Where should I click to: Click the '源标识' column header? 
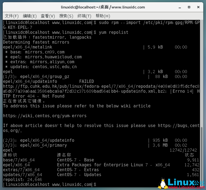click(10, 155)
